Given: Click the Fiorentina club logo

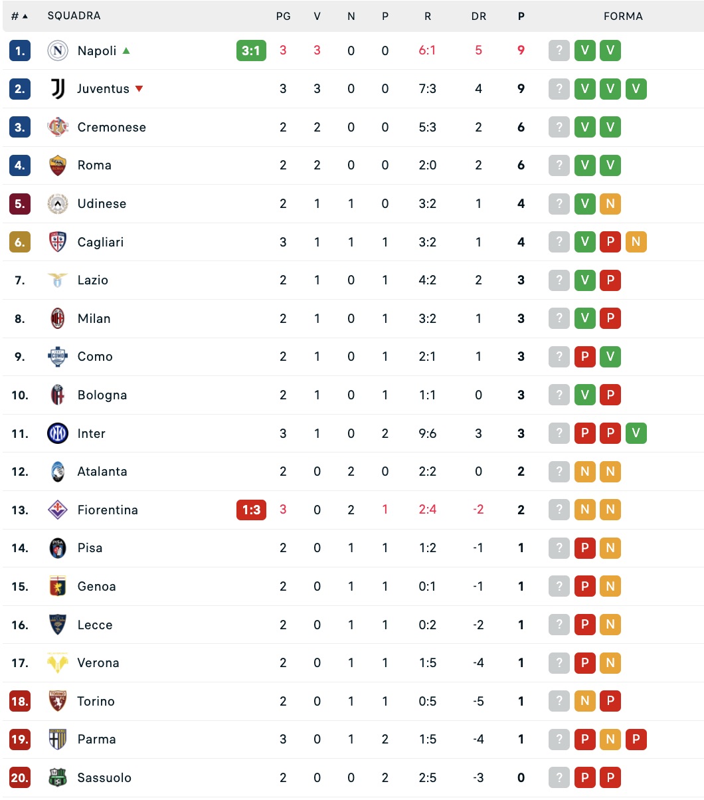Looking at the screenshot, I should 58,510.
